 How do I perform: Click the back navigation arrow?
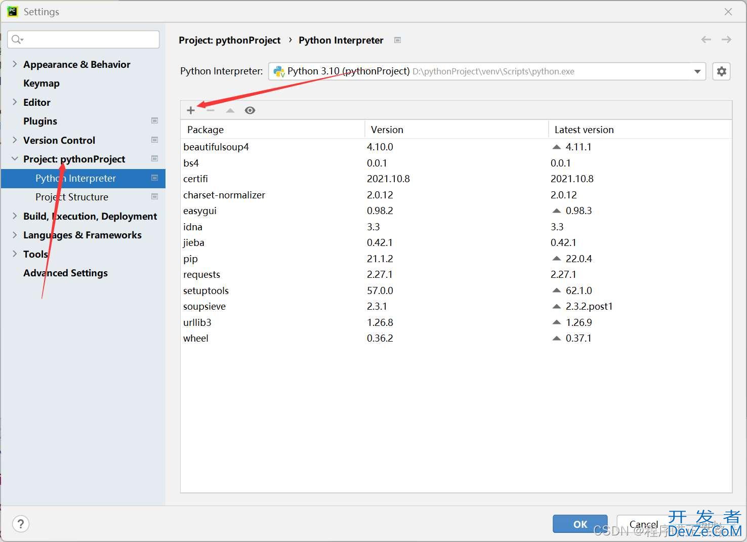pyautogui.click(x=706, y=39)
